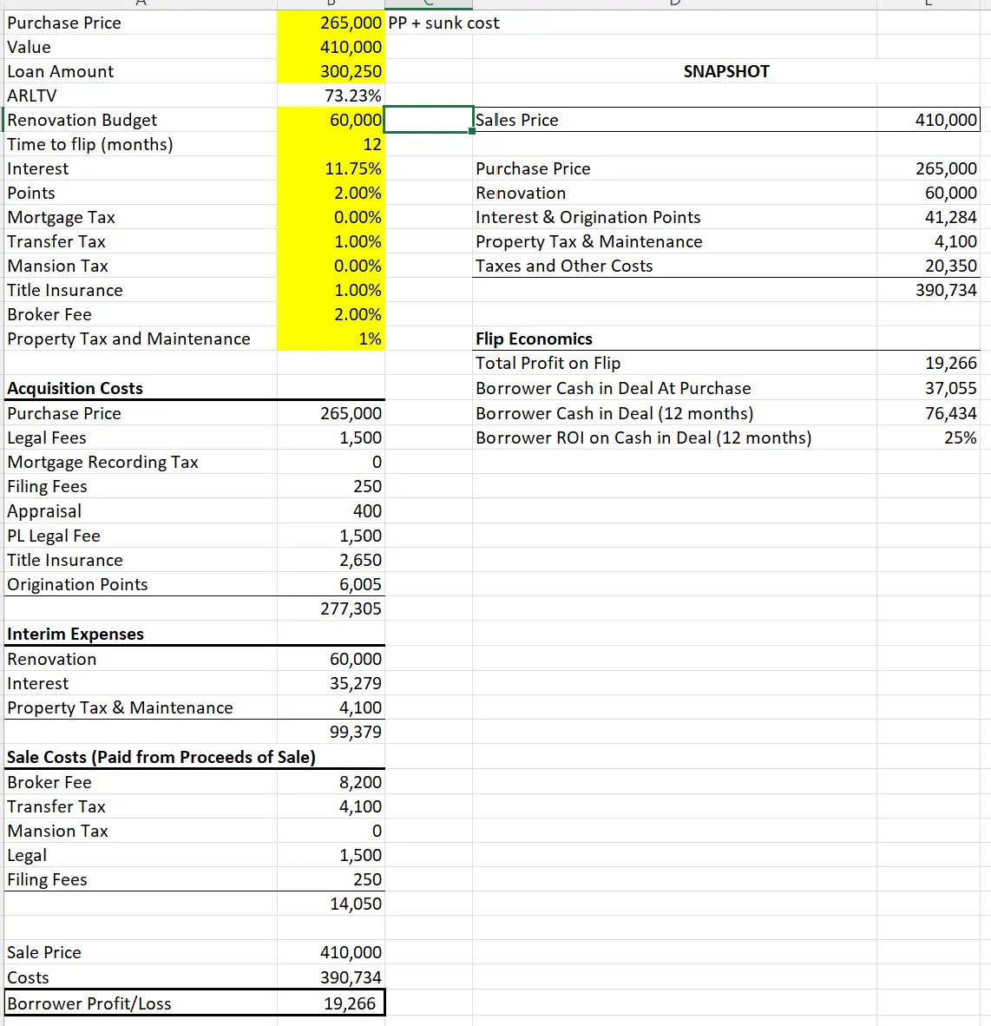The height and width of the screenshot is (1026, 991).
Task: Click Total Profit on Flip value 19,266
Action: tap(929, 363)
